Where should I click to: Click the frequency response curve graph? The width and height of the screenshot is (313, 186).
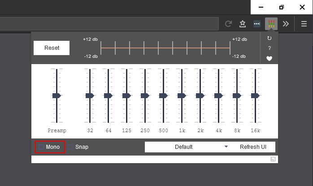[165, 48]
